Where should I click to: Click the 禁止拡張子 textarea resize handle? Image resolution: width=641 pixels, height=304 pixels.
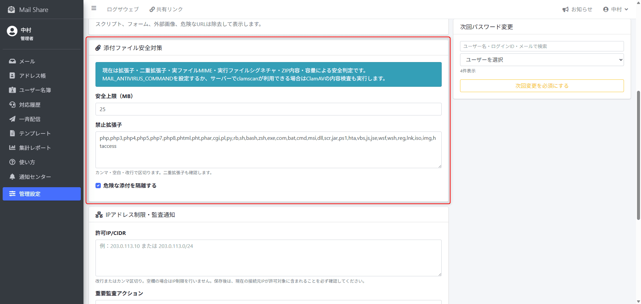tap(439, 166)
